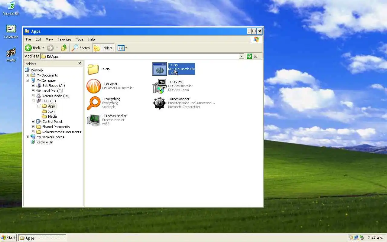Collapse My Computer tree node
The height and width of the screenshot is (242, 387).
click(27, 80)
